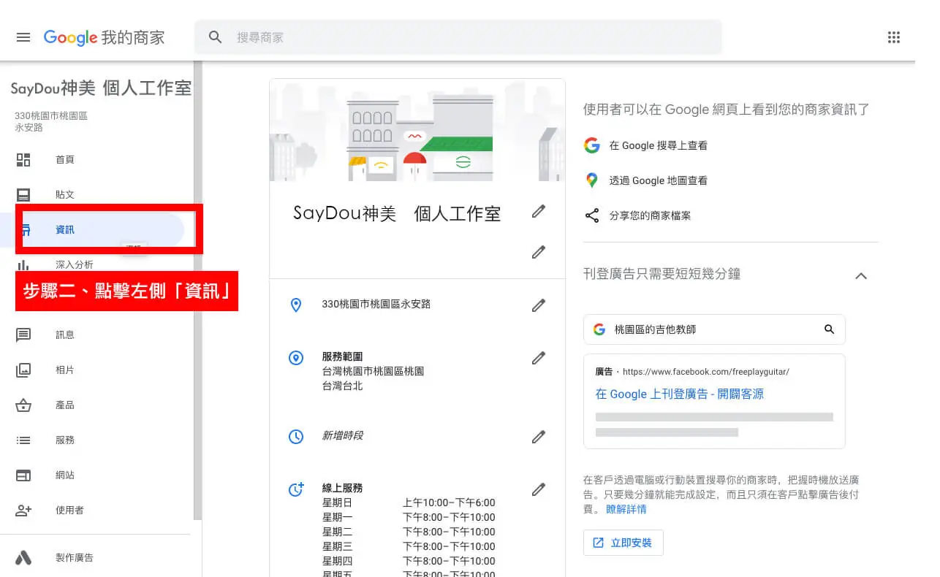Edit the business name with pencil icon
This screenshot has width=940, height=577.
coord(539,211)
